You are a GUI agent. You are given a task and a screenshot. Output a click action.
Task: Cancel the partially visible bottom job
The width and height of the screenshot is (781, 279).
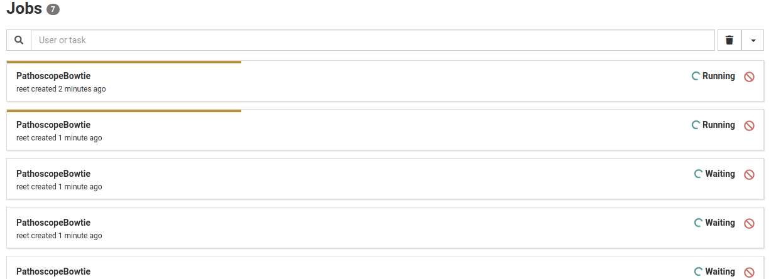tap(749, 272)
